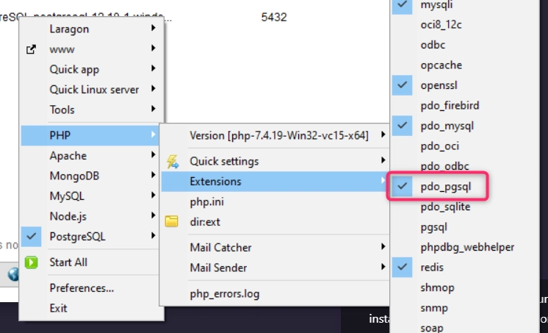Viewport: 548px width, 333px height.
Task: Expand the MySQL submenu arrow
Action: (153, 196)
